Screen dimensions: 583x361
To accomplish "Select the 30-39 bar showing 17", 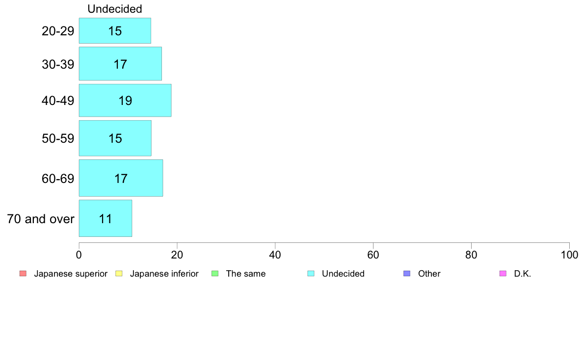I will coord(120,64).
